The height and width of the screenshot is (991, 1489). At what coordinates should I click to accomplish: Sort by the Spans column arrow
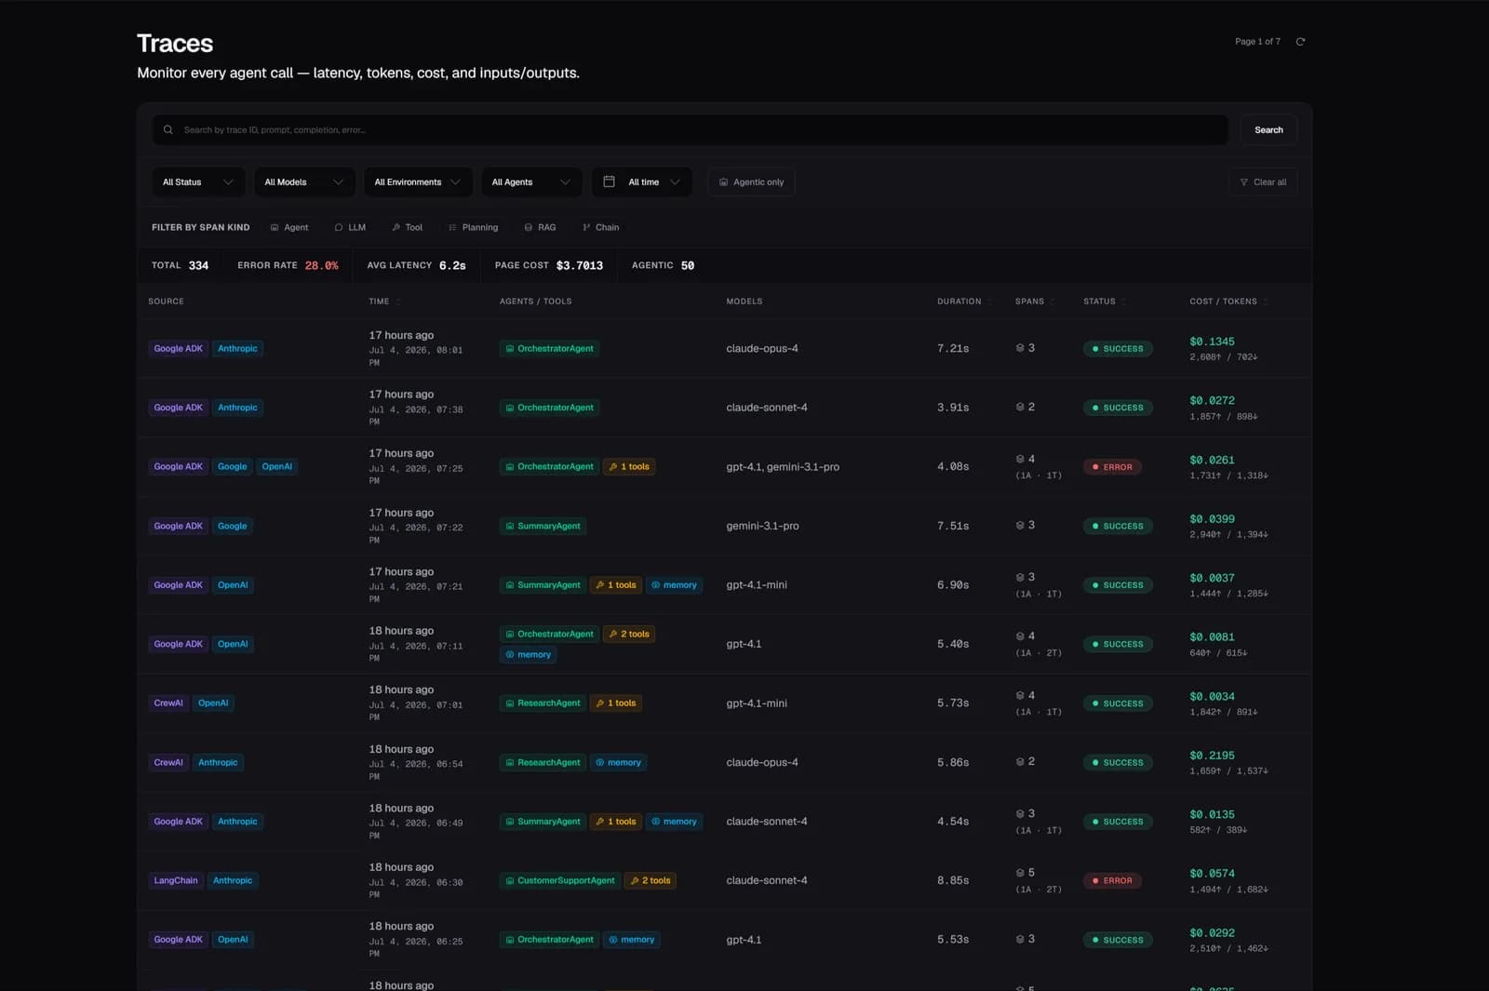(1053, 301)
